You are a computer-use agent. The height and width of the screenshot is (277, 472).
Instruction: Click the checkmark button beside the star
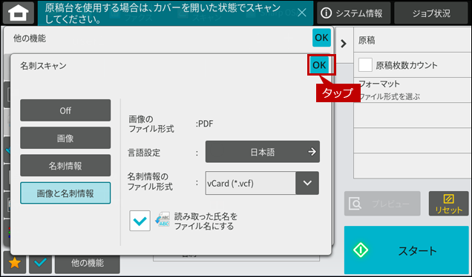[40, 263]
